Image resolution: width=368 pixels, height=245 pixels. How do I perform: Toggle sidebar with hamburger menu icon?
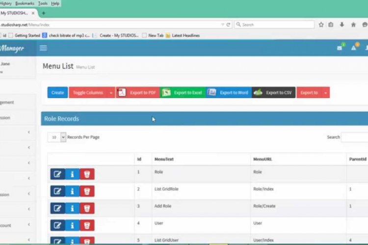pos(43,48)
